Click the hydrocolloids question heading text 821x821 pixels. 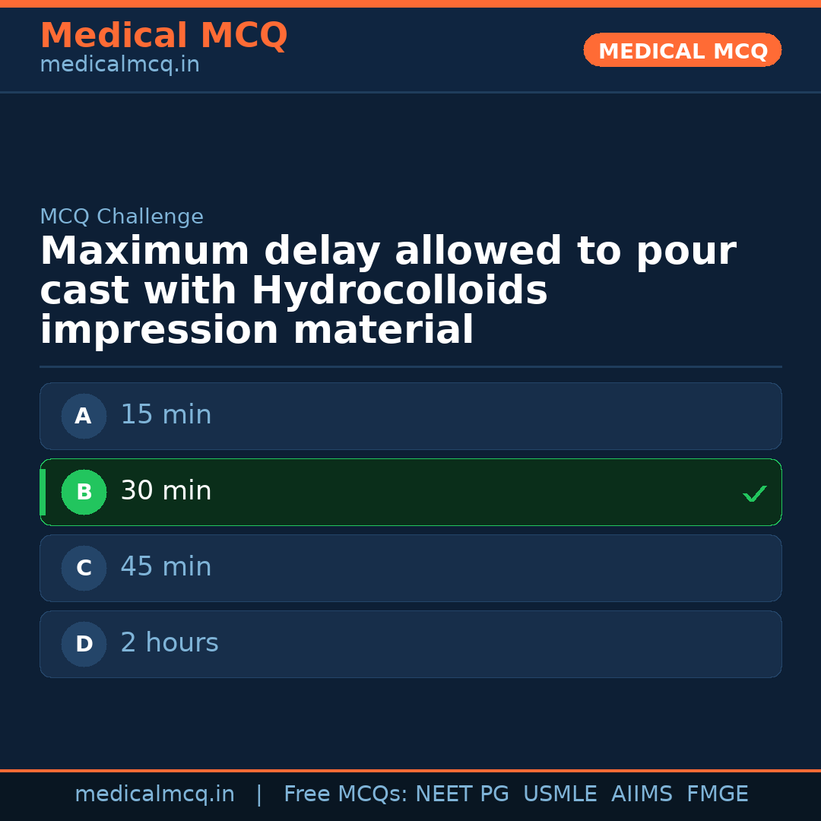click(x=388, y=291)
